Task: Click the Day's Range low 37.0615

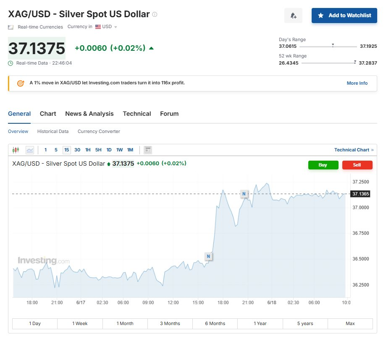Action: tap(288, 47)
